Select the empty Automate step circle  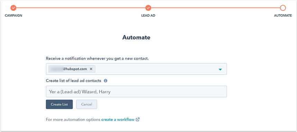point(283,8)
